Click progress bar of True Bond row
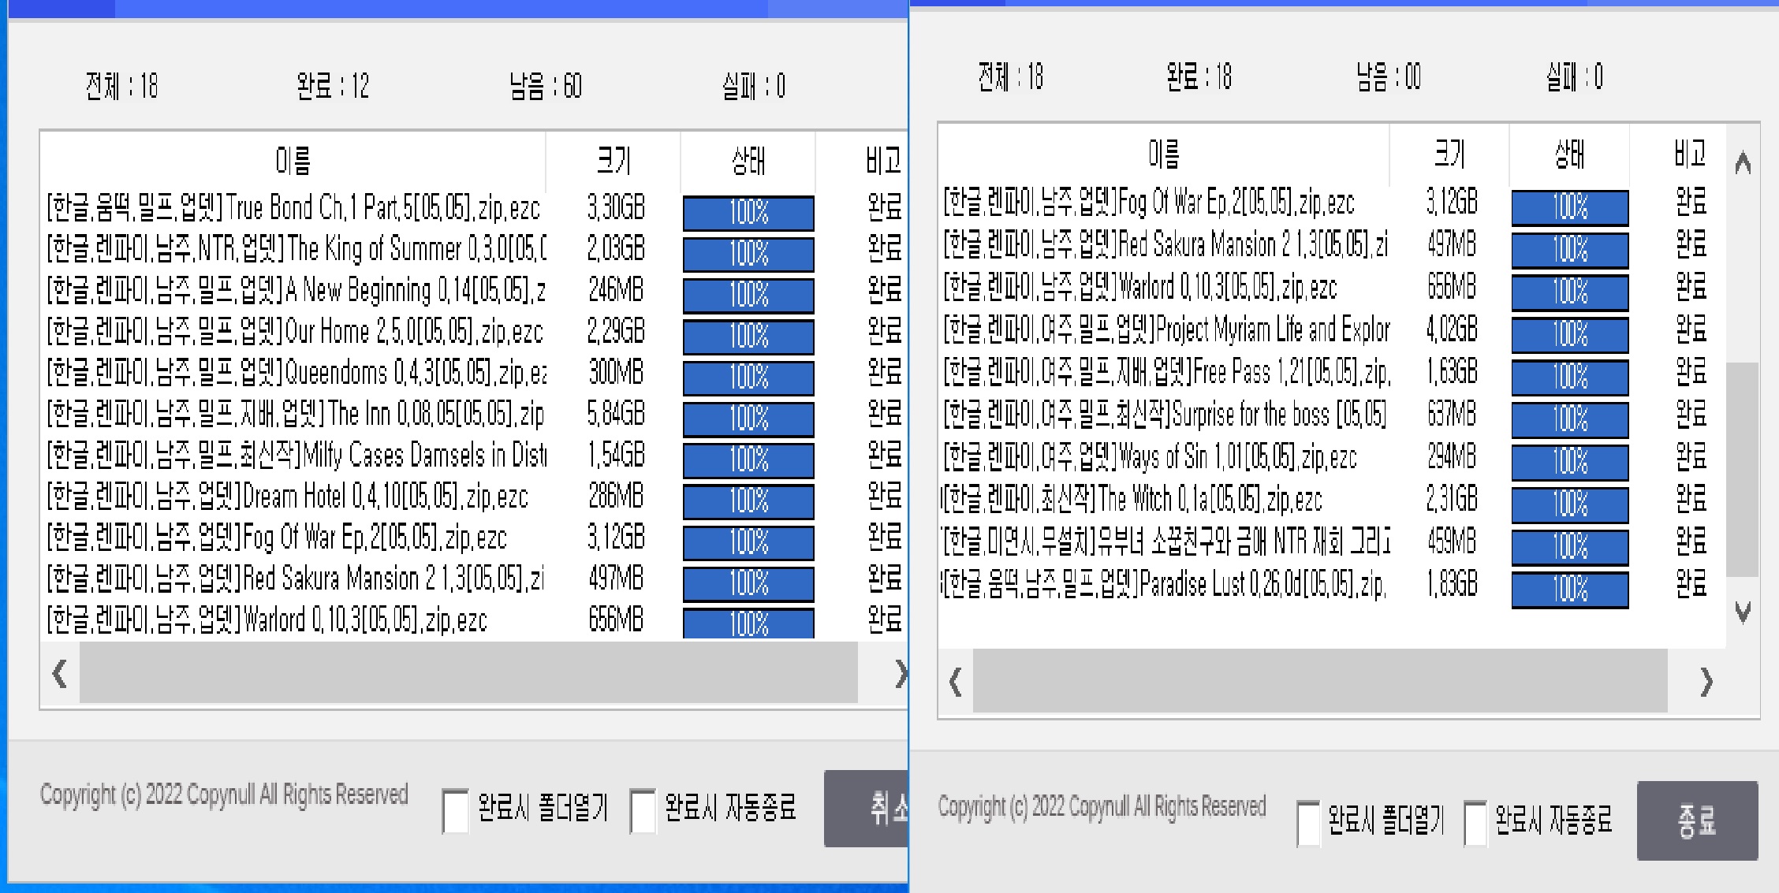 pyautogui.click(x=748, y=213)
